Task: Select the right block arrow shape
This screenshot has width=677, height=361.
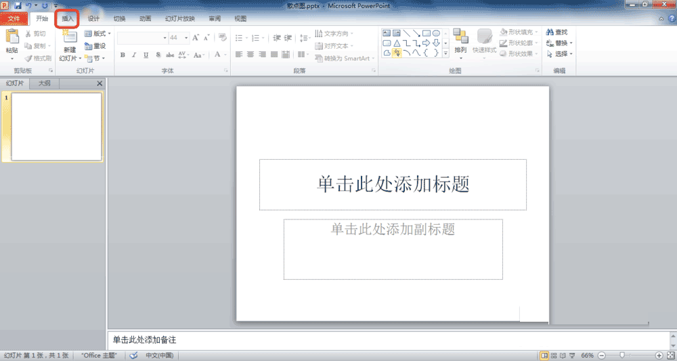Action: click(x=426, y=43)
